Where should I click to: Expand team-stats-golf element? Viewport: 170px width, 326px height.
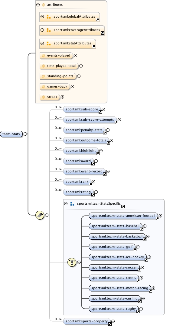tap(138, 247)
